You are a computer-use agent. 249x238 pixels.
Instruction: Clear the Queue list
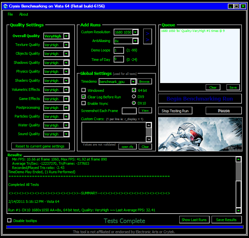point(213,87)
